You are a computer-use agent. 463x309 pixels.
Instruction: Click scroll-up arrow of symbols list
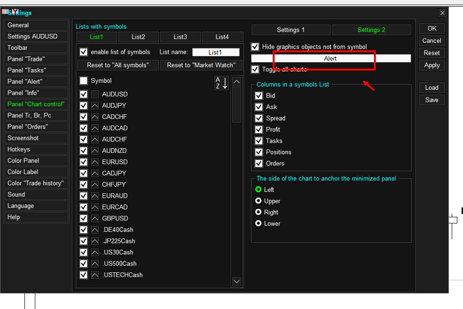(236, 81)
